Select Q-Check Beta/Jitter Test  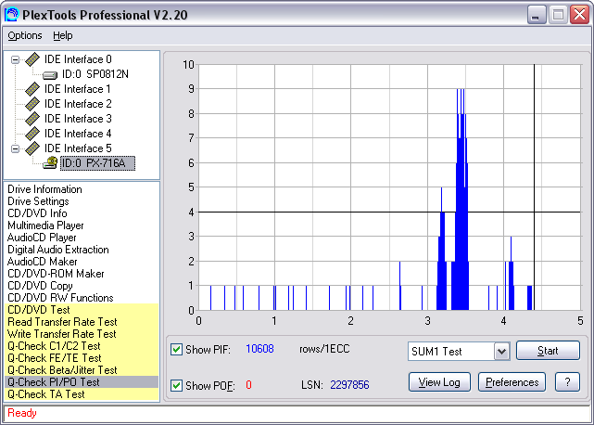tap(82, 370)
